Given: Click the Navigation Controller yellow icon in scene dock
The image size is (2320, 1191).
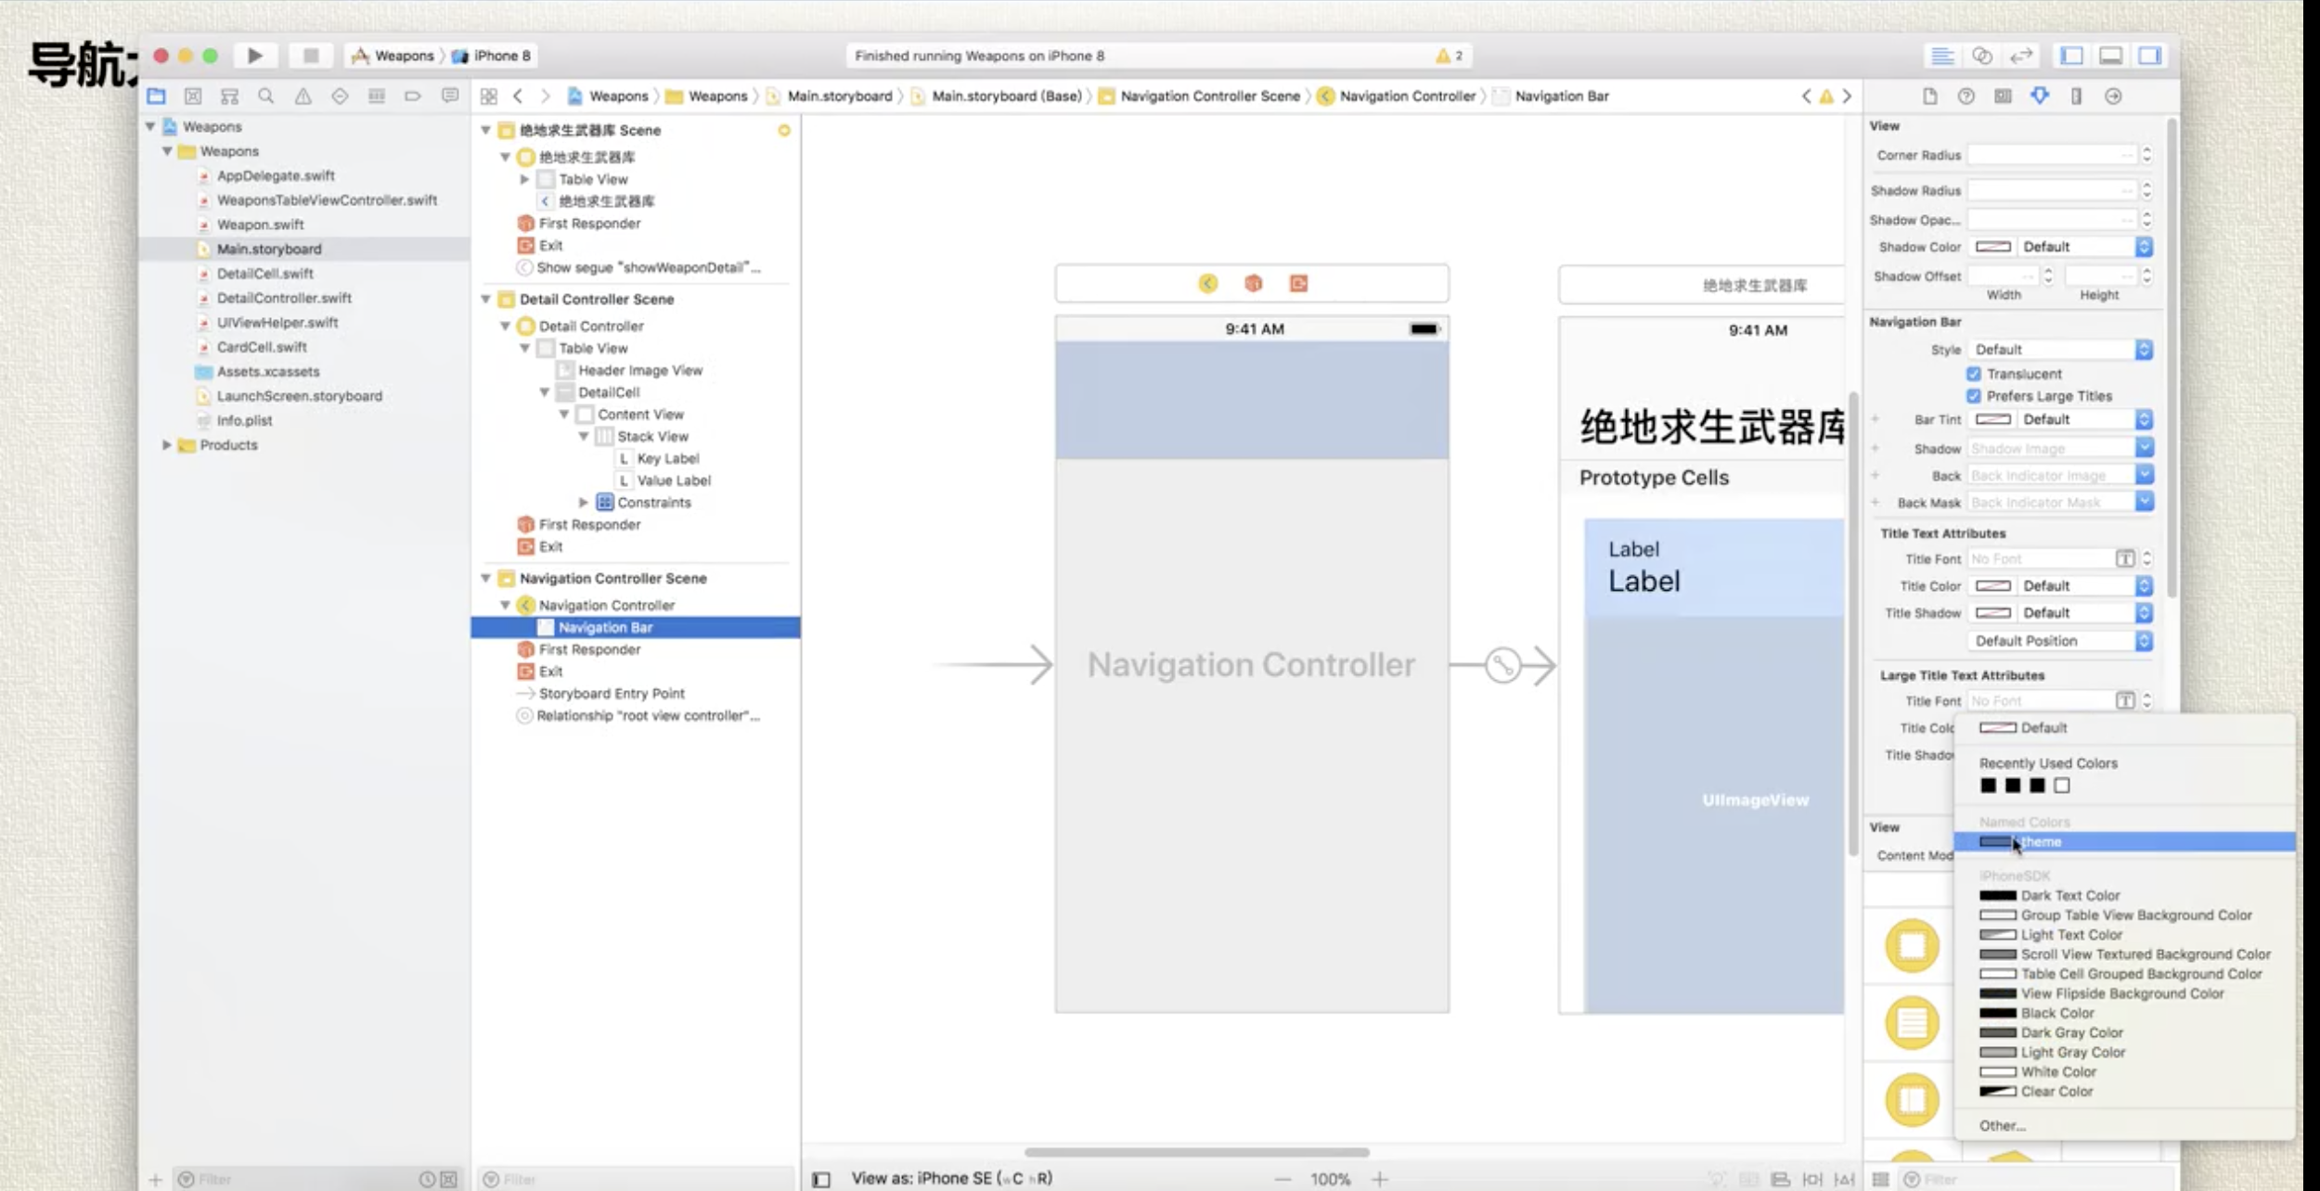Looking at the screenshot, I should tap(1207, 283).
